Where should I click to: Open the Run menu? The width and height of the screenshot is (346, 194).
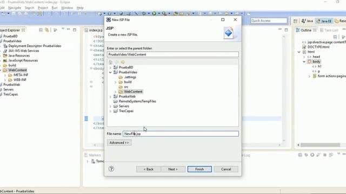click(55, 8)
